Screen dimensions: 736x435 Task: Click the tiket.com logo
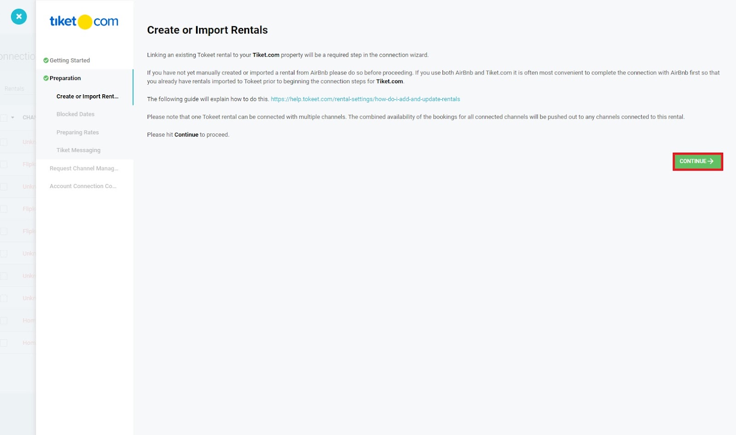tap(84, 22)
